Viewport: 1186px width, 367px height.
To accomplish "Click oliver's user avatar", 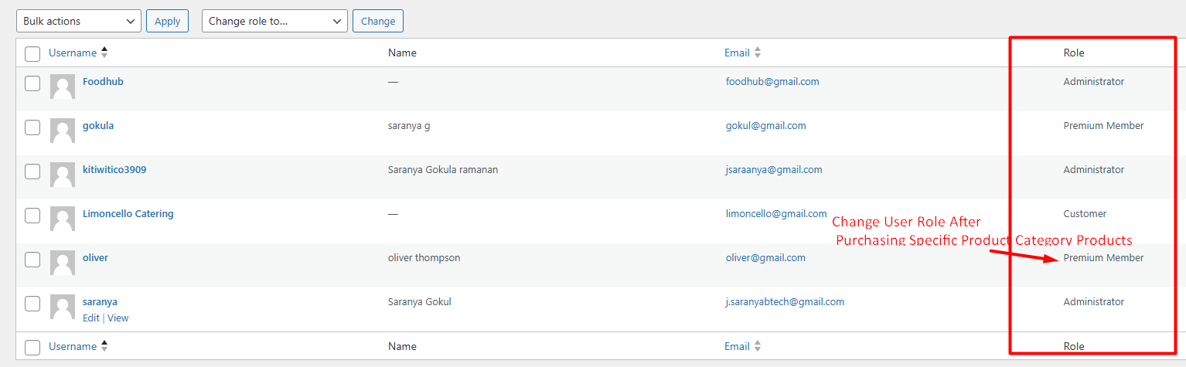I will tap(63, 263).
